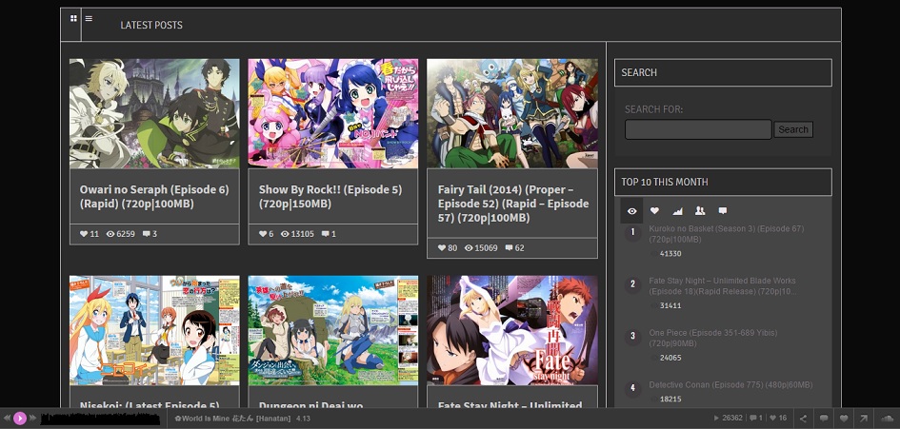Image resolution: width=900 pixels, height=429 pixels.
Task: Like track with heart in player bar
Action: coord(844,419)
